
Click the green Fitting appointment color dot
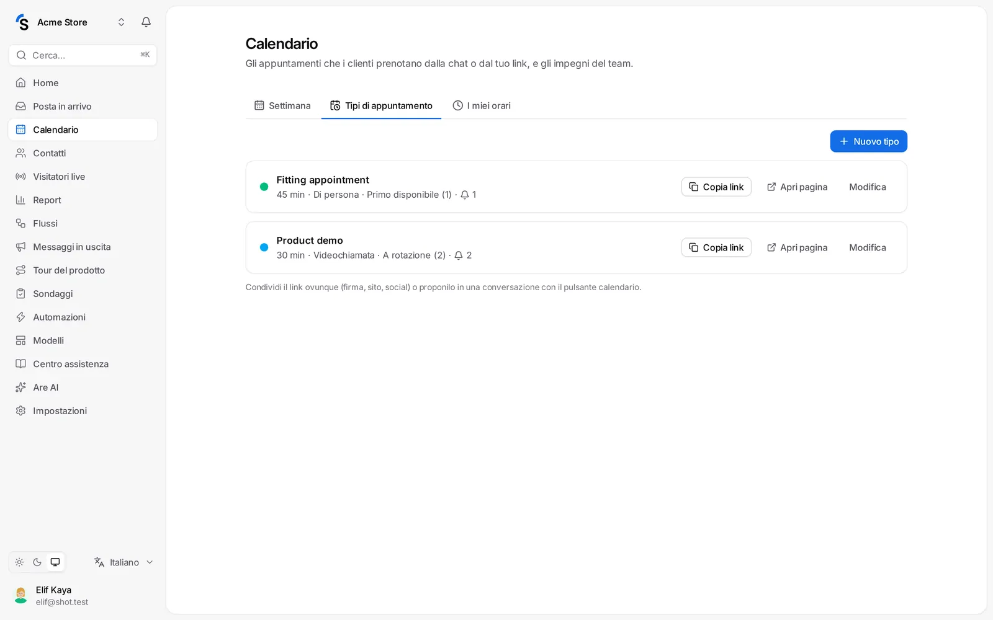(x=264, y=187)
